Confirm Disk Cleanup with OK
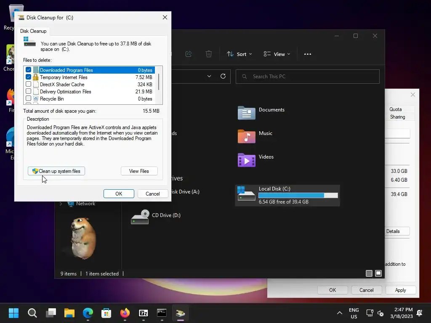 tap(119, 193)
